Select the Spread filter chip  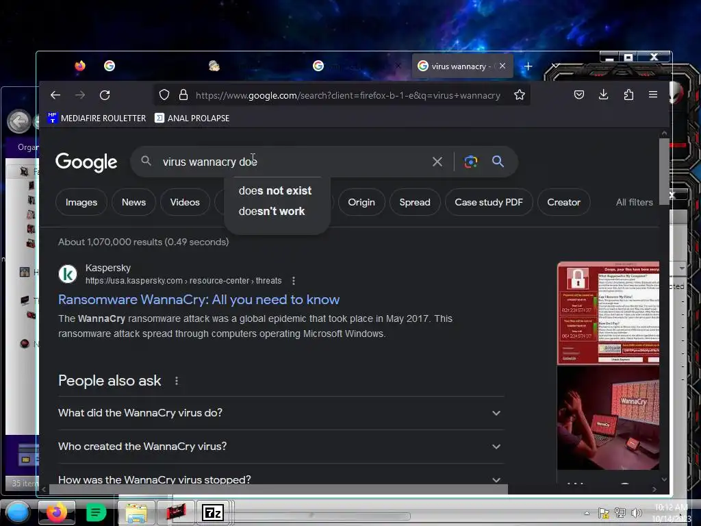click(x=415, y=202)
